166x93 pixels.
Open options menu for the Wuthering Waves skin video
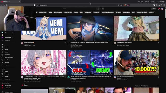(x=112, y=43)
